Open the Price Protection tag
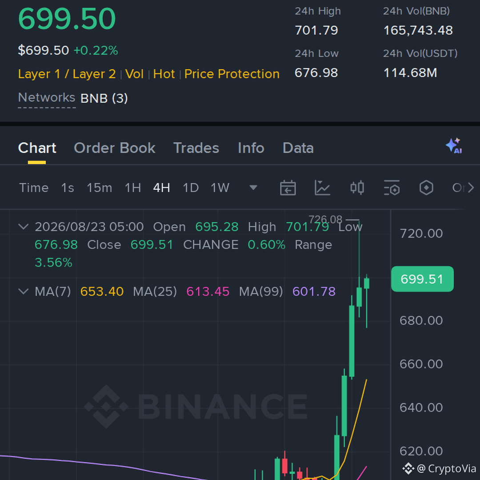 (x=232, y=74)
